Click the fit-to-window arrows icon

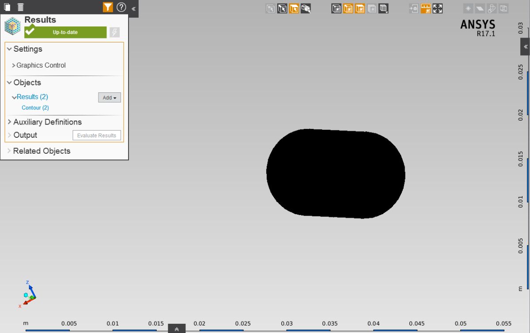(438, 8)
